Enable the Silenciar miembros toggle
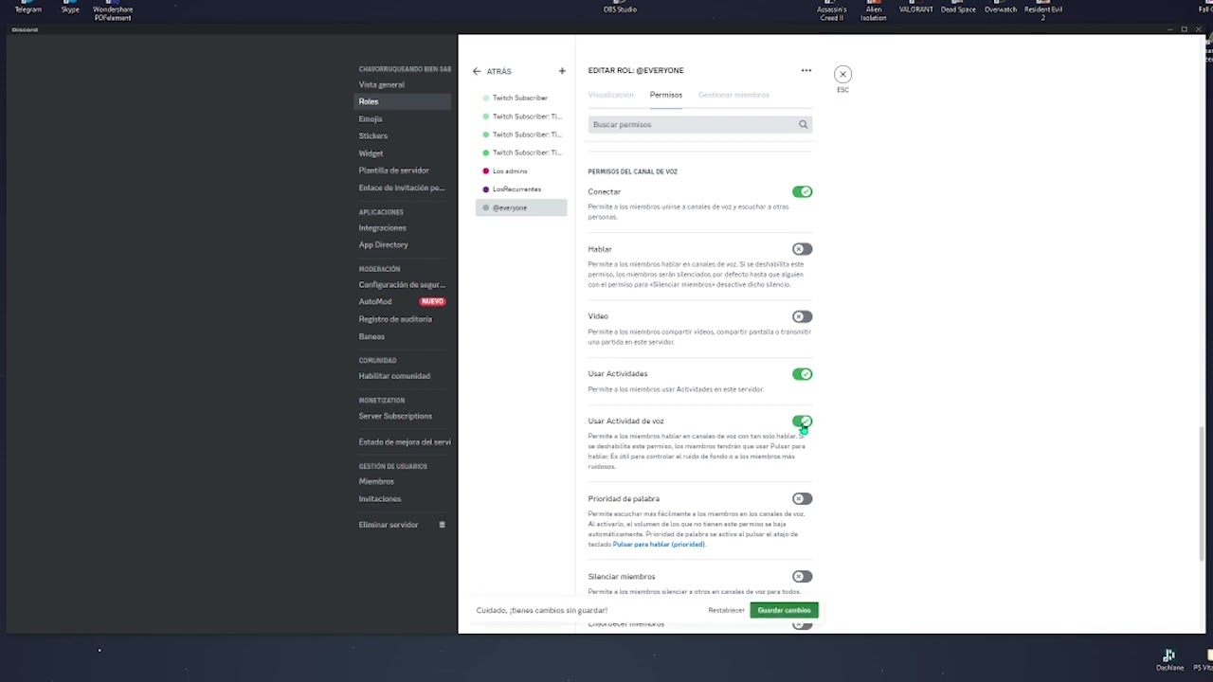Viewport: 1213px width, 682px height. point(803,577)
